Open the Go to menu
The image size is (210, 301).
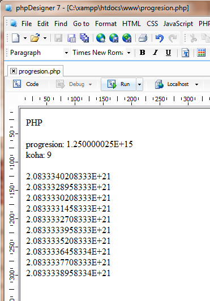point(81,24)
